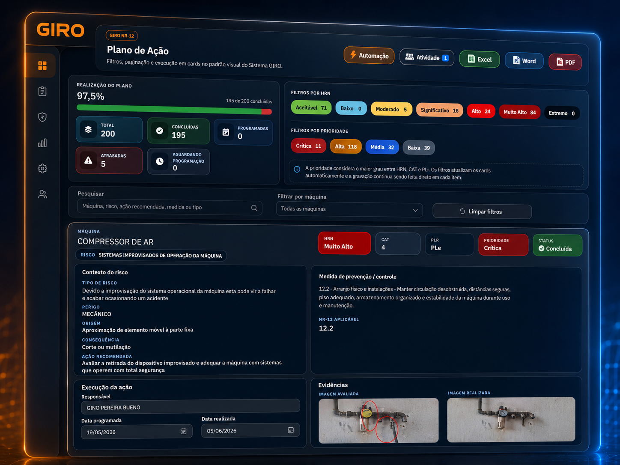Click the Responsável field Gino Pereira Bueno
Image resolution: width=620 pixels, height=465 pixels.
tap(191, 406)
